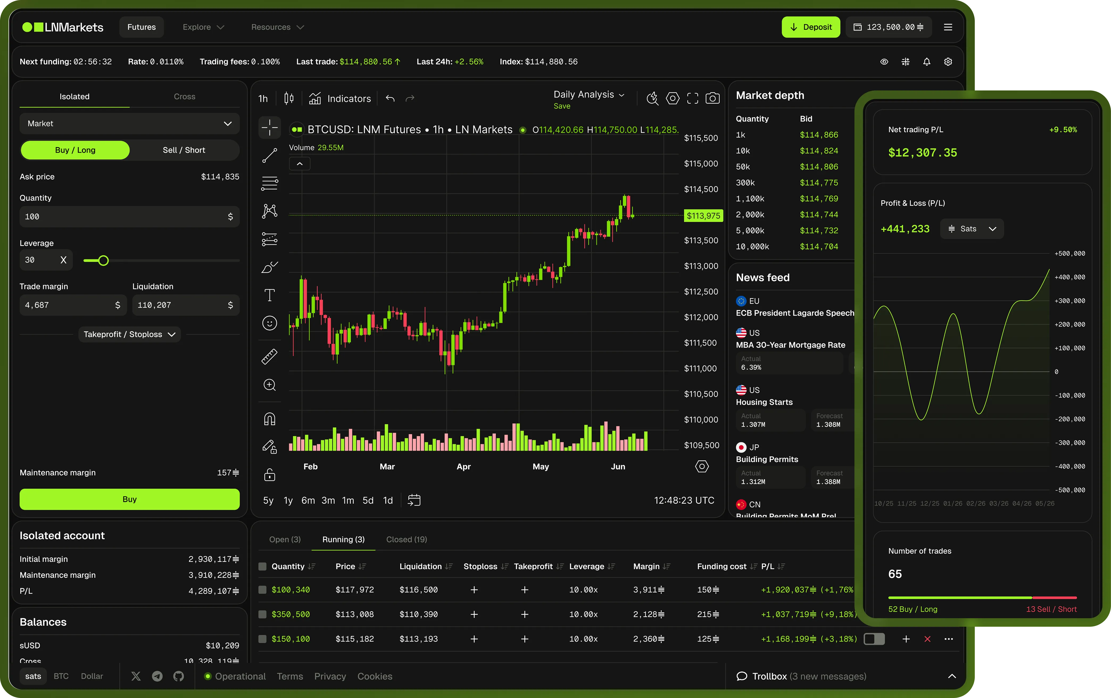Viewport: 1111px width, 698px height.
Task: Click the leverage value input field
Action: [x=47, y=260]
